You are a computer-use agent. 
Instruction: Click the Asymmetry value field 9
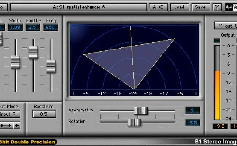[x=193, y=110]
